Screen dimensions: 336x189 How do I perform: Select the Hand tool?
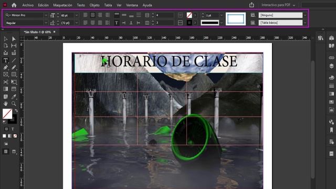click(x=6, y=104)
